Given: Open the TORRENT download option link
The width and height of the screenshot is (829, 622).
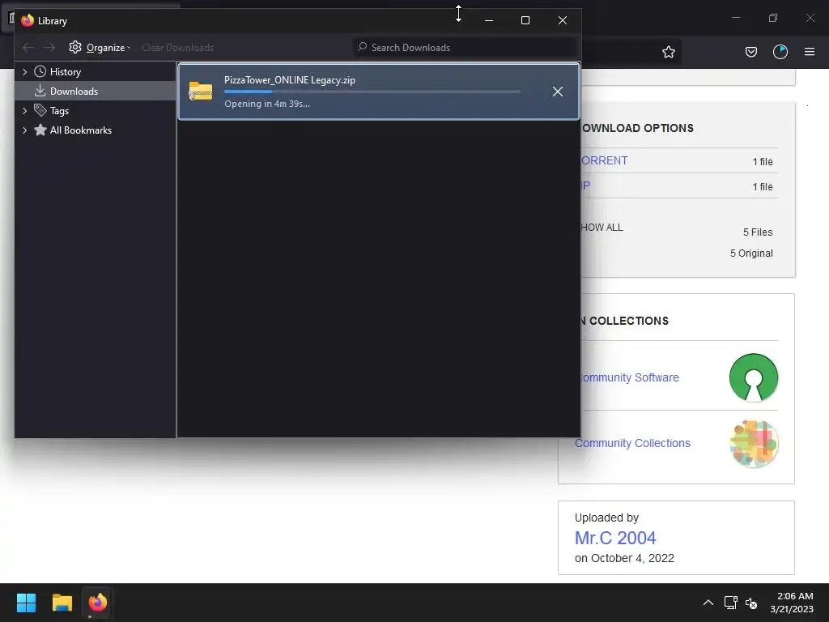Looking at the screenshot, I should [604, 161].
